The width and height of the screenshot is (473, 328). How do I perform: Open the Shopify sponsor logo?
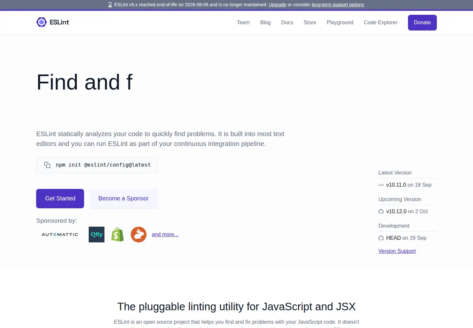(x=118, y=235)
